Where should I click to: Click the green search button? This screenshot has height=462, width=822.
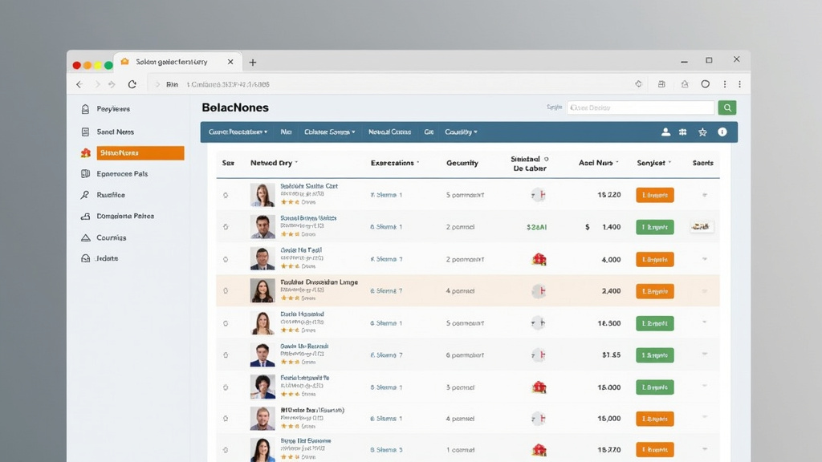pyautogui.click(x=726, y=107)
